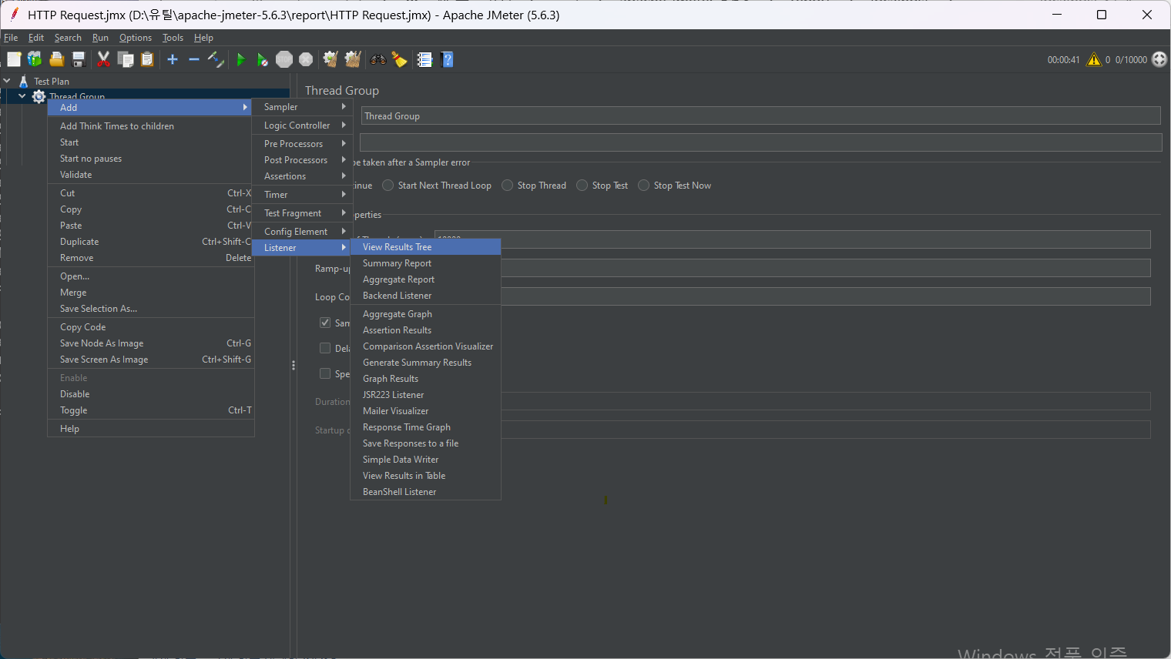The height and width of the screenshot is (659, 1171).
Task: Click Validate in context menu
Action: click(x=151, y=175)
